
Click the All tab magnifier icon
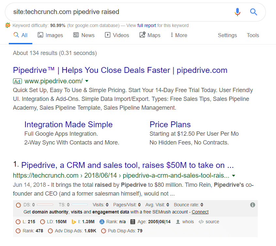click(x=16, y=35)
